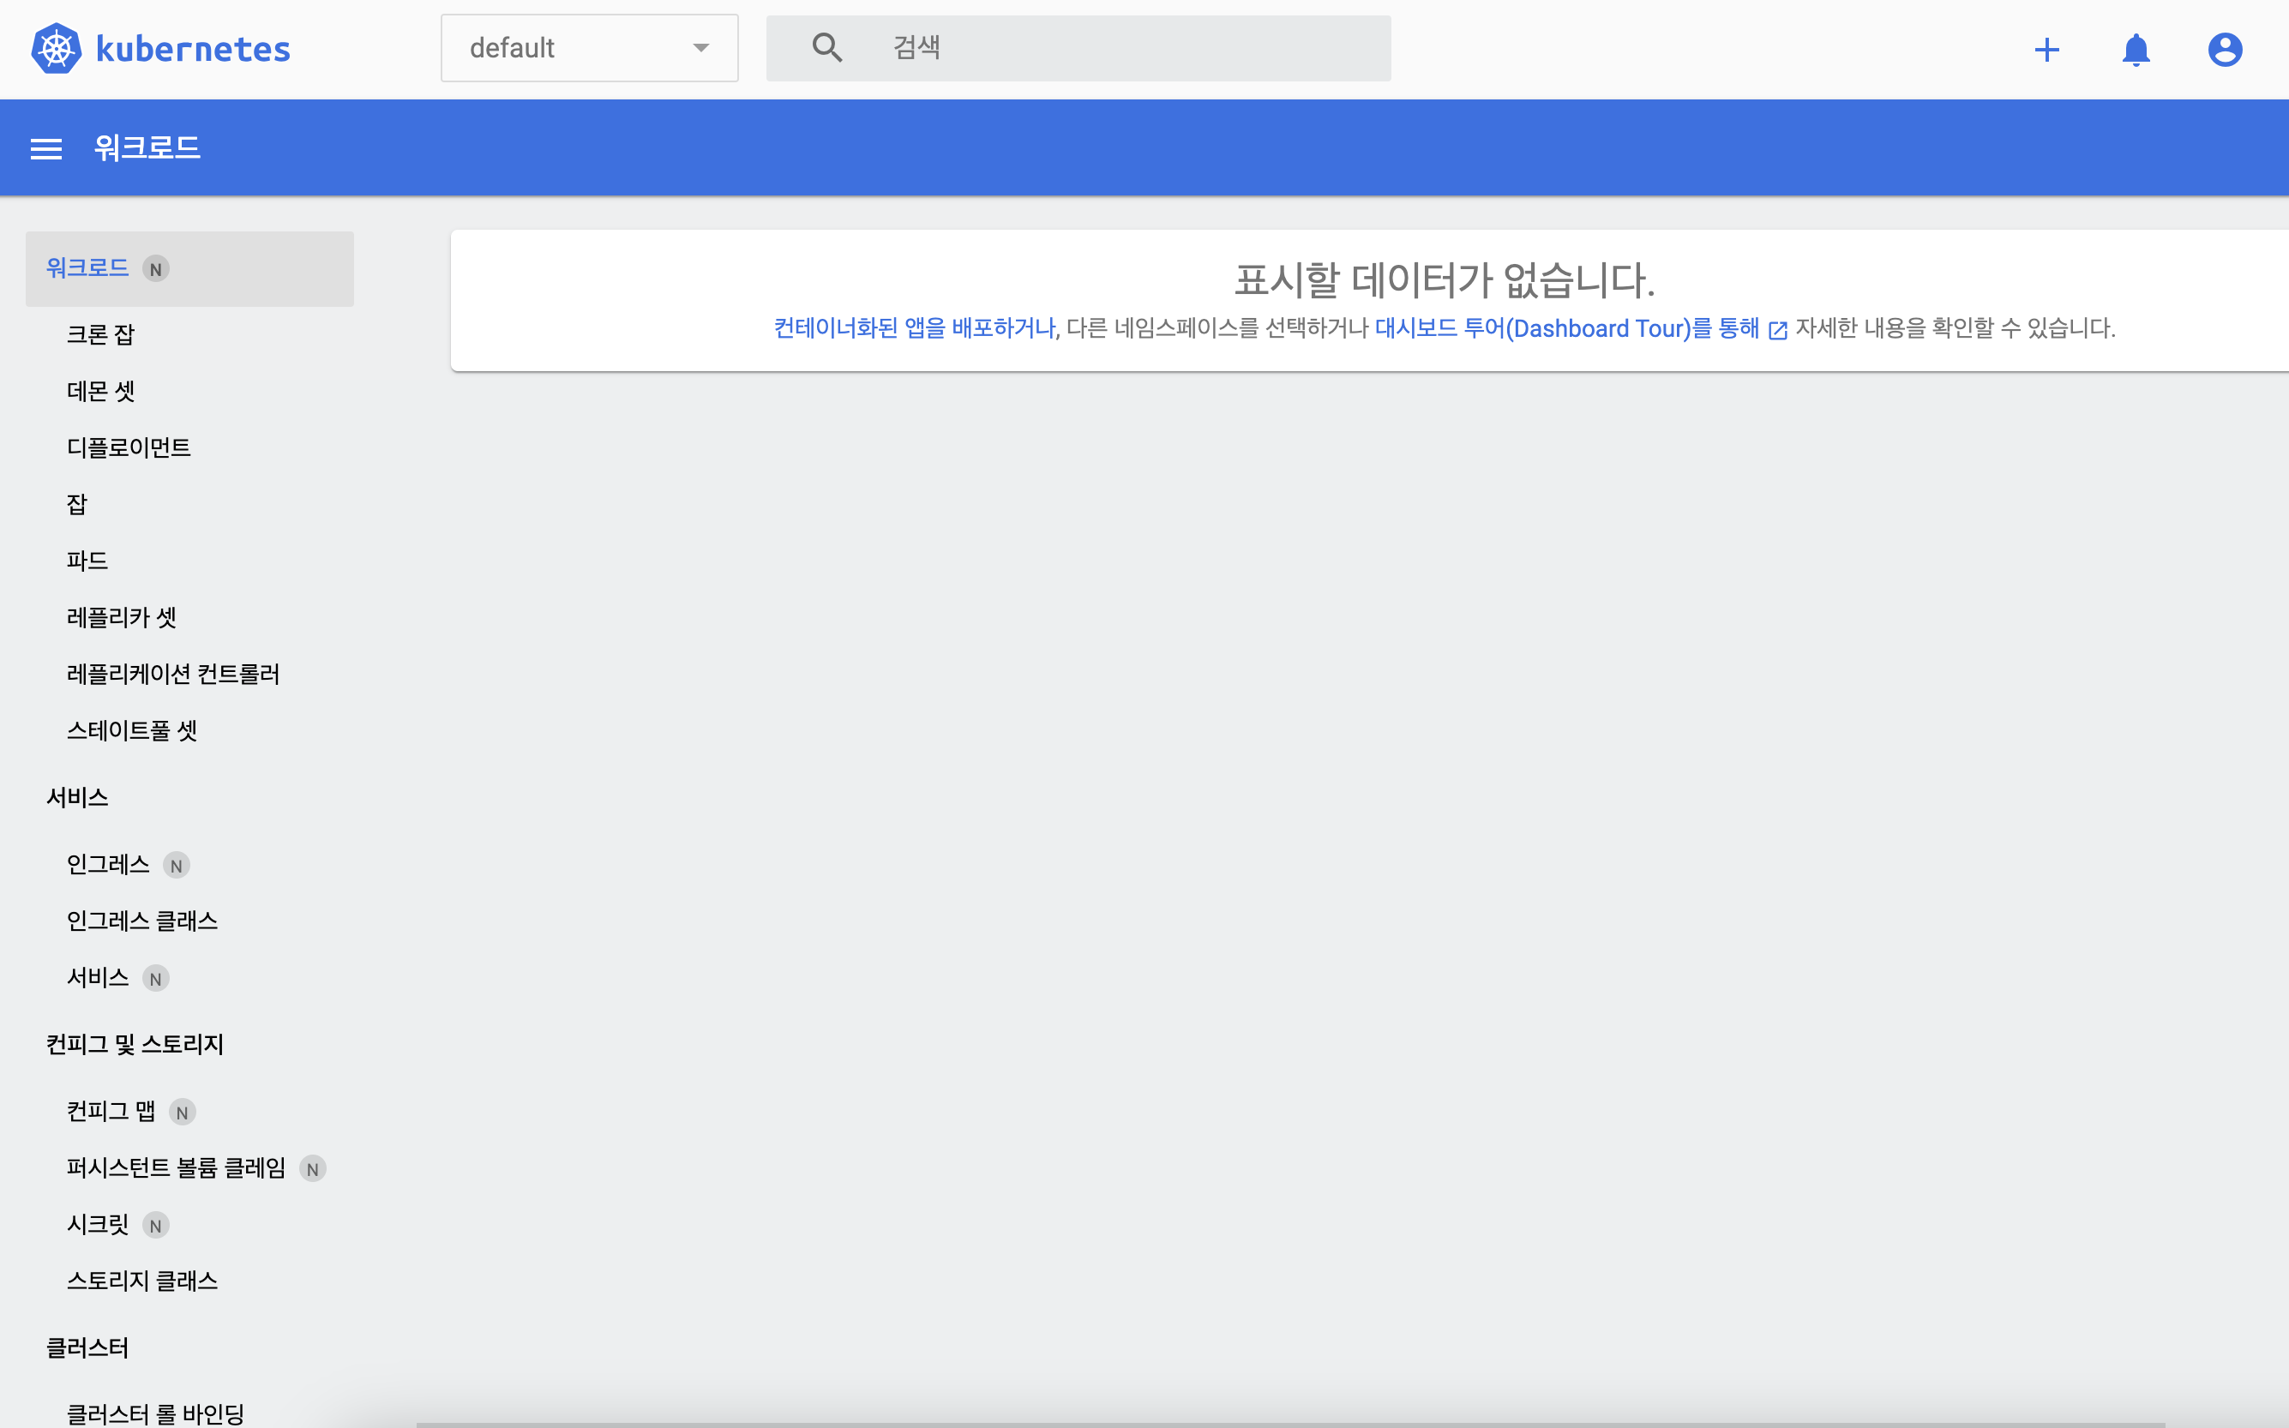Click the N badge next to 워크로드
This screenshot has width=2289, height=1428.
156,269
